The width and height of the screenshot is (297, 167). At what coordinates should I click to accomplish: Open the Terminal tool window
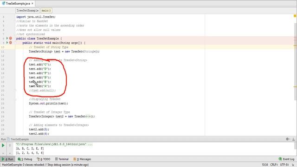62,159
